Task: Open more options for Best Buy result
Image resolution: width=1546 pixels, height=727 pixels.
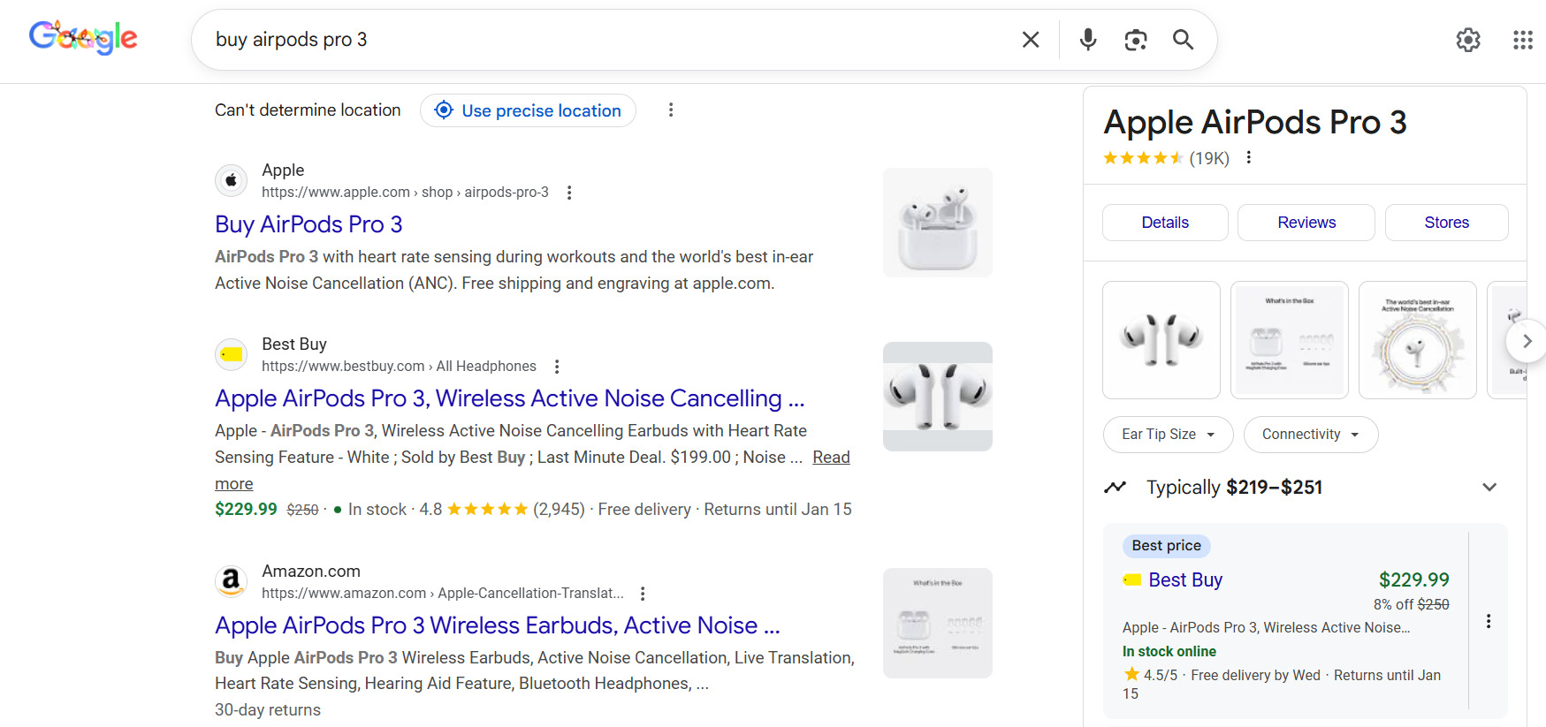Action: 557,367
